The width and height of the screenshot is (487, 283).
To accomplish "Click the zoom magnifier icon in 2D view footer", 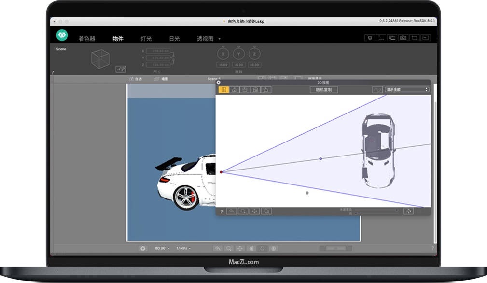I will pyautogui.click(x=243, y=211).
